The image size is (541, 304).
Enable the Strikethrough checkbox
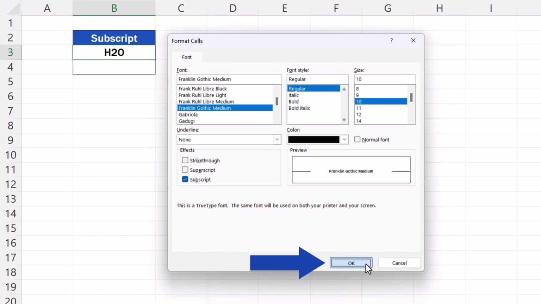[185, 160]
